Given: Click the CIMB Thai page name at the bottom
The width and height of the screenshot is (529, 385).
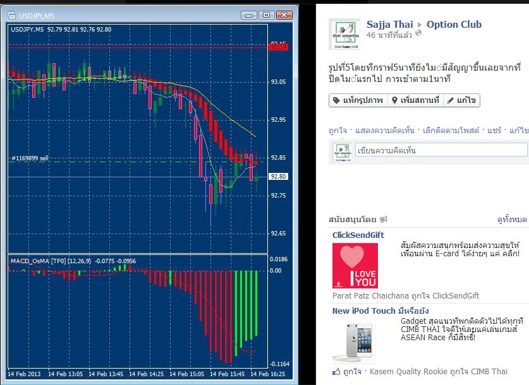Looking at the screenshot, I should click(x=489, y=372).
